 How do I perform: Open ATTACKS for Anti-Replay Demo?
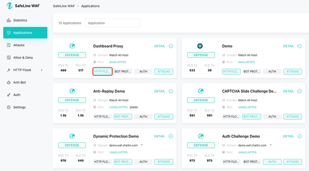[x=164, y=117]
